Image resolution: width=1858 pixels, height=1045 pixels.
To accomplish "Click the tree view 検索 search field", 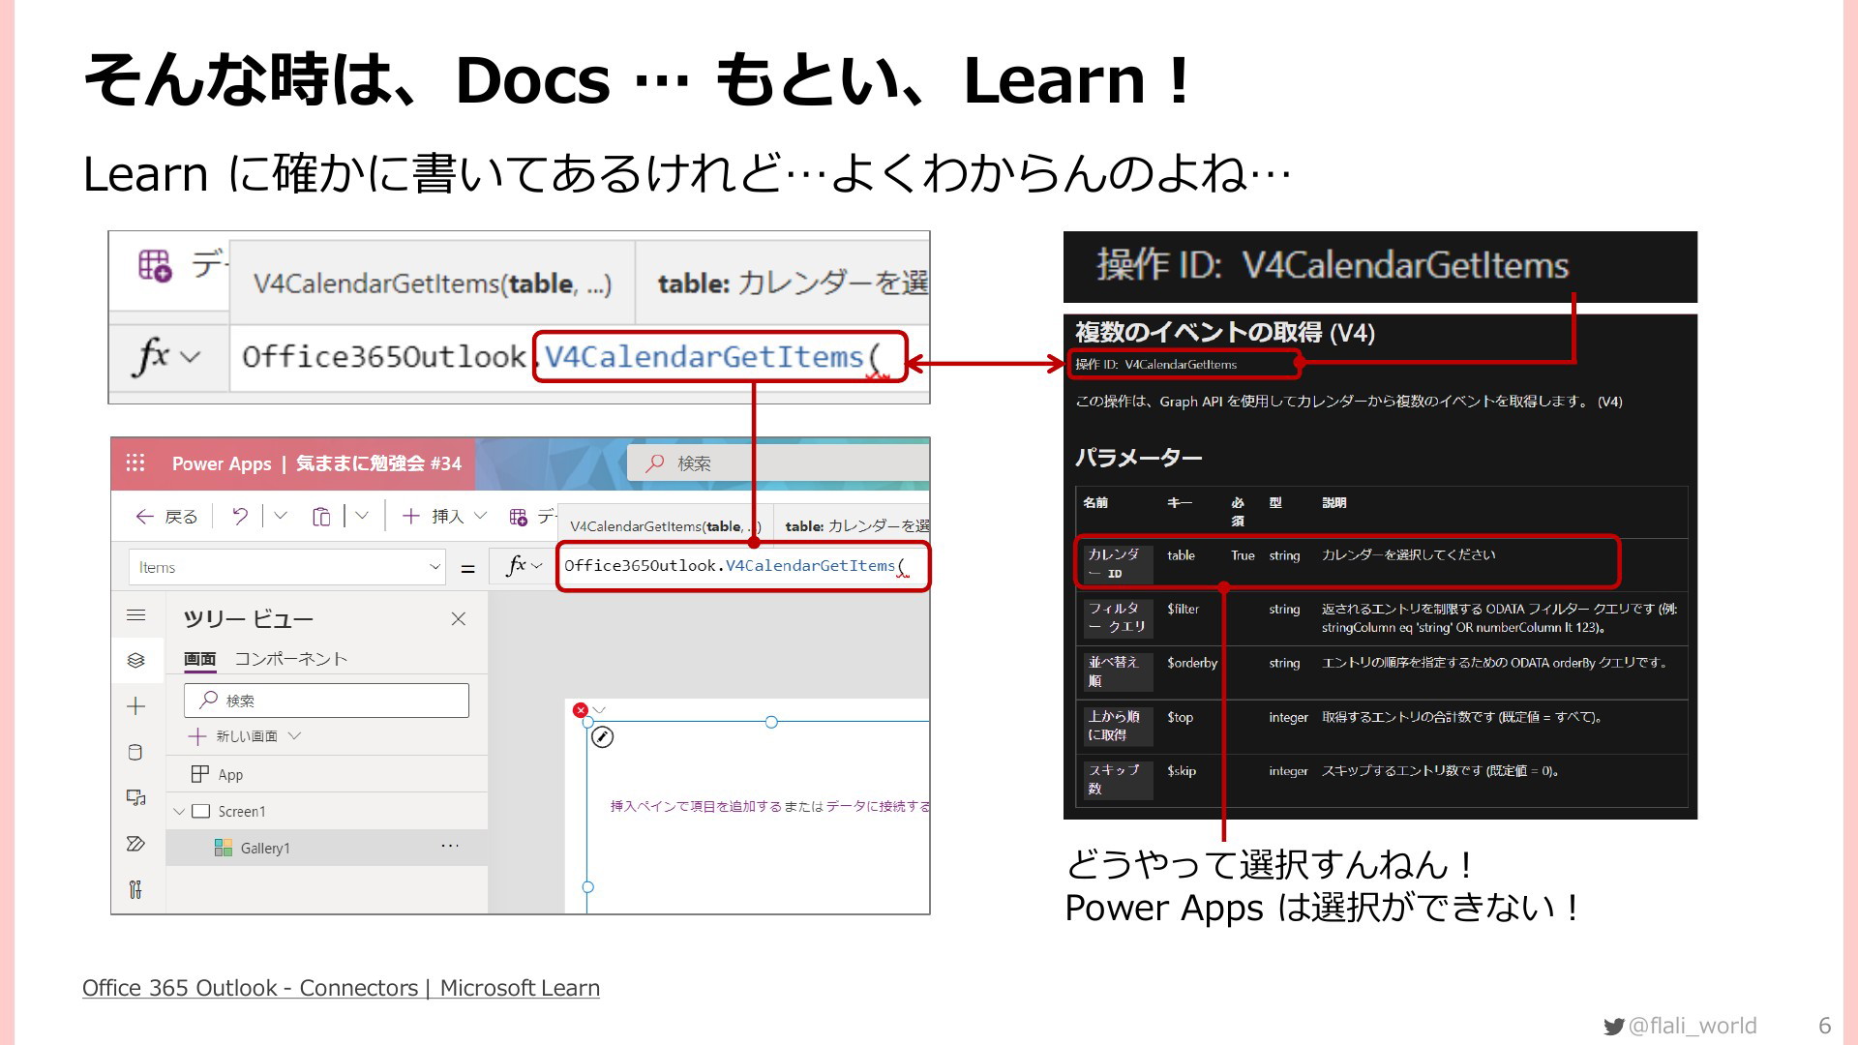I will pyautogui.click(x=326, y=701).
